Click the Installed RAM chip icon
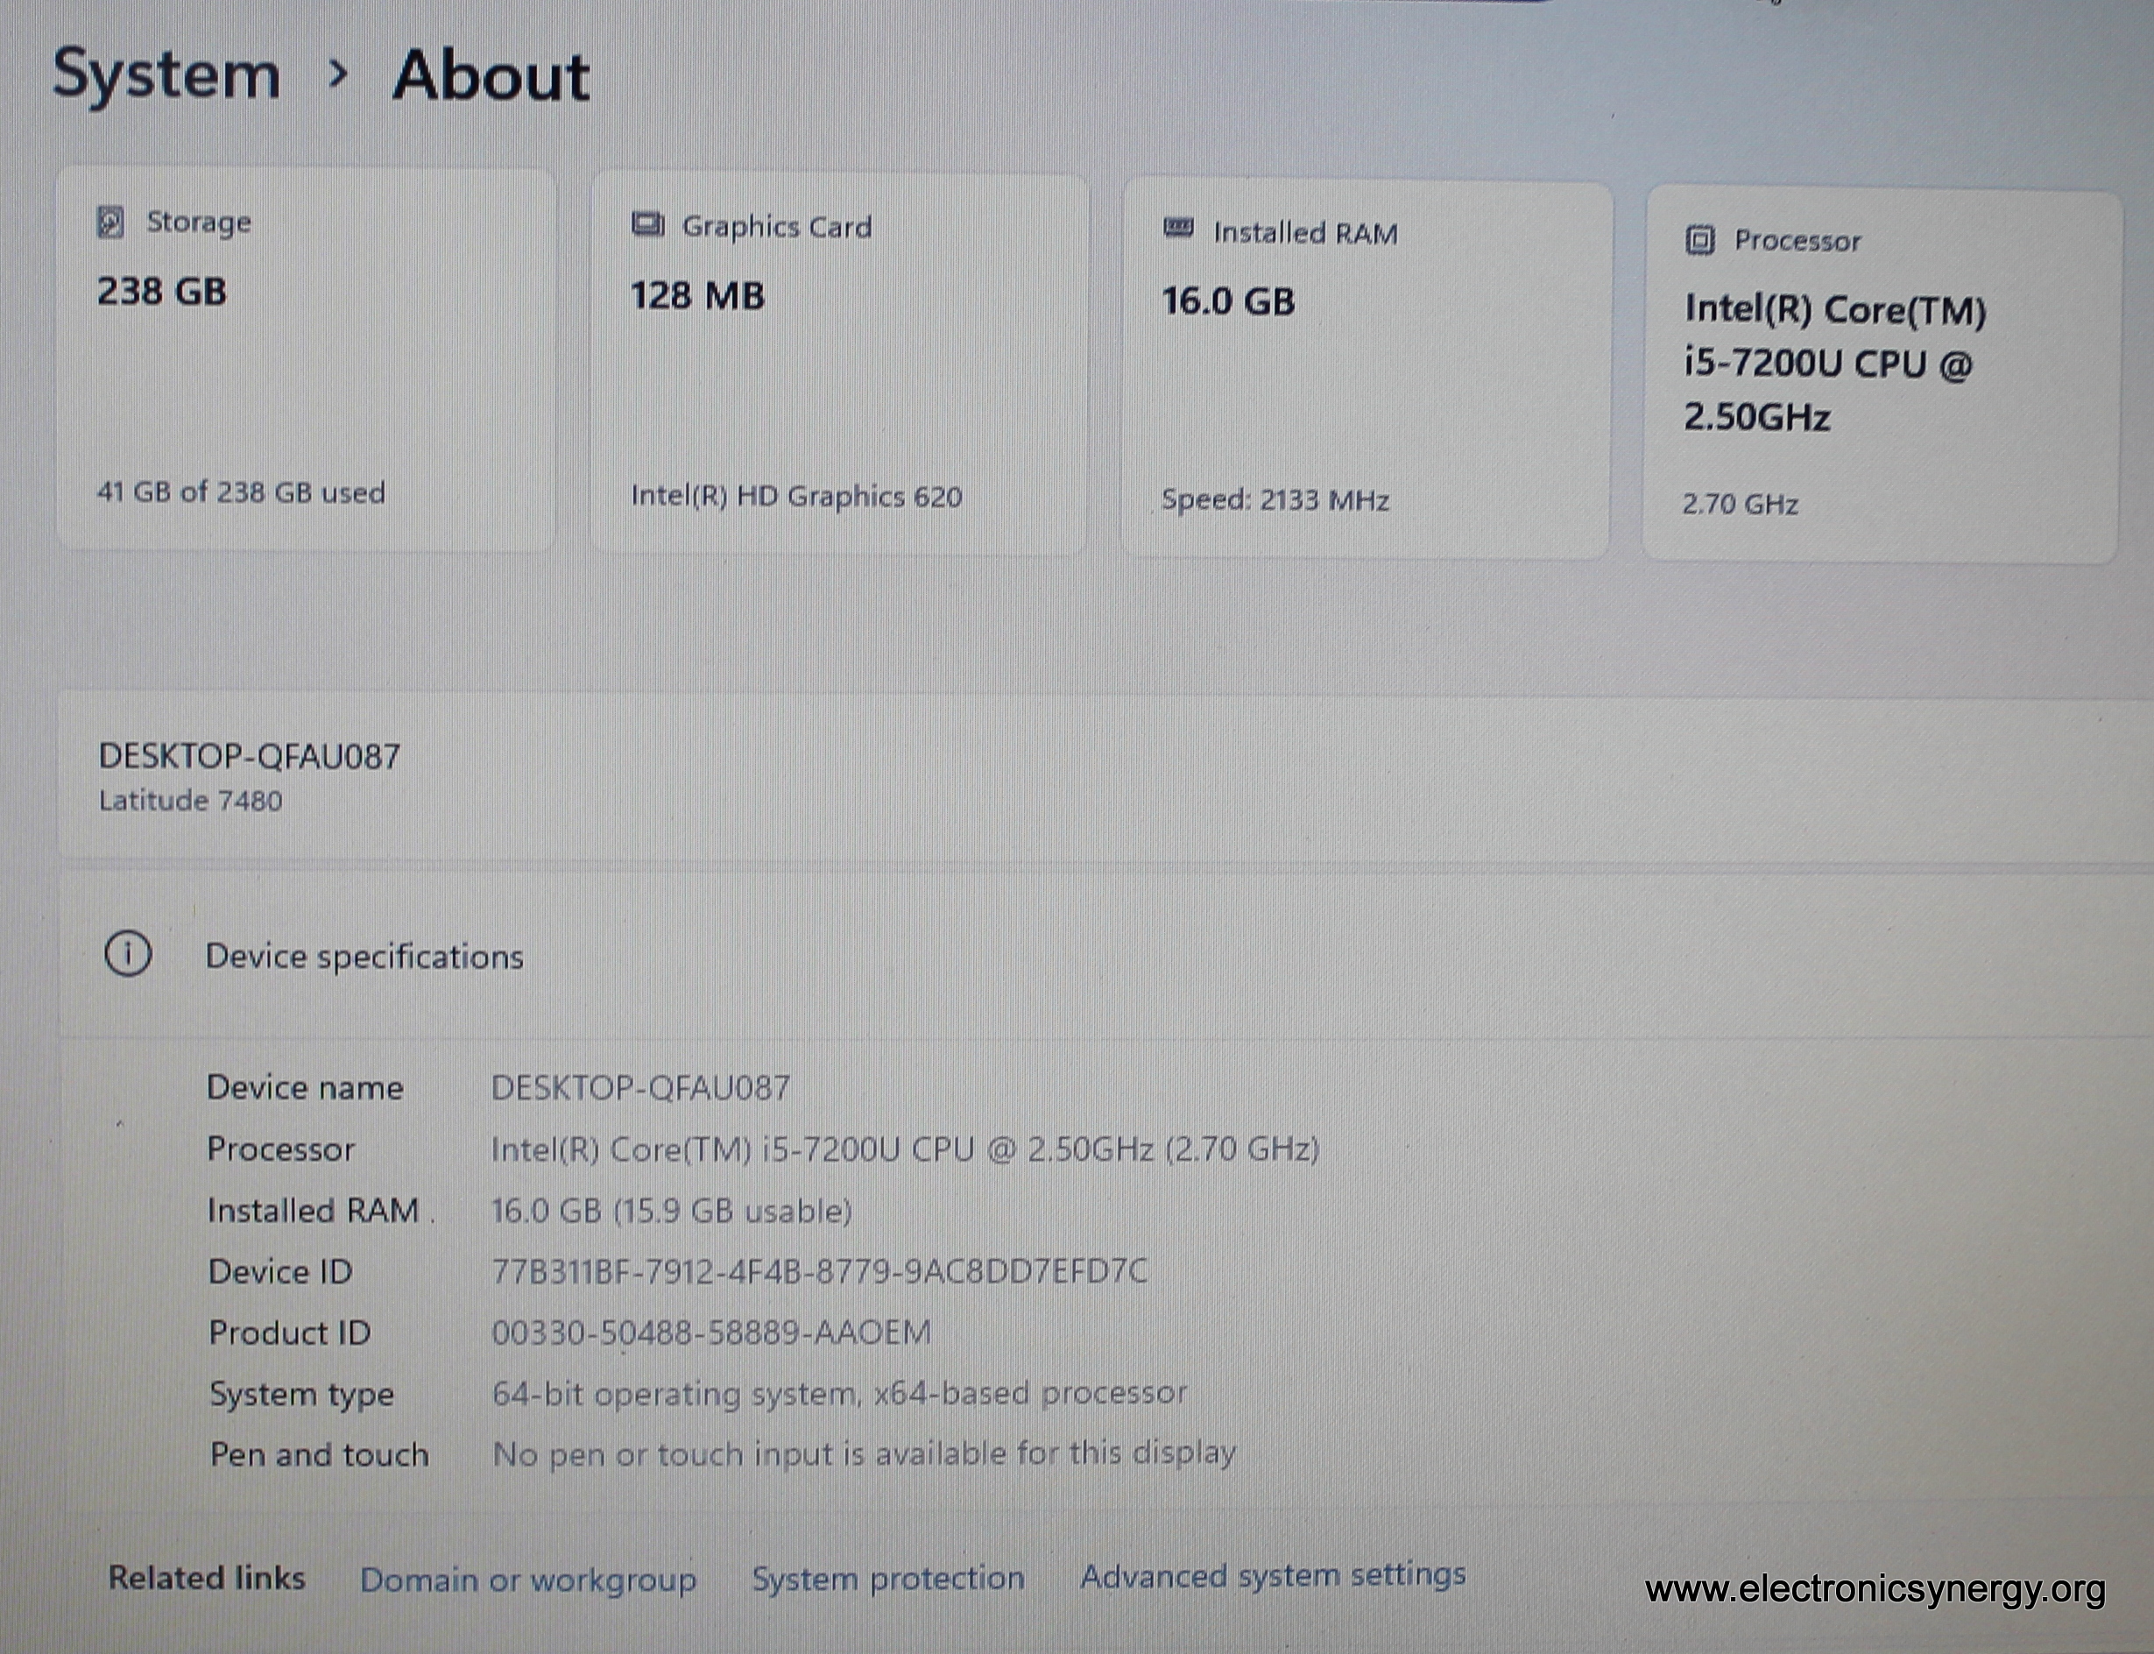The height and width of the screenshot is (1654, 2154). click(x=1178, y=230)
